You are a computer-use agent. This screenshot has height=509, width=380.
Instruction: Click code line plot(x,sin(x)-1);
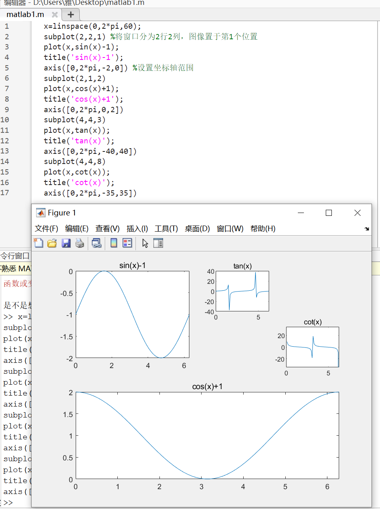coord(82,47)
